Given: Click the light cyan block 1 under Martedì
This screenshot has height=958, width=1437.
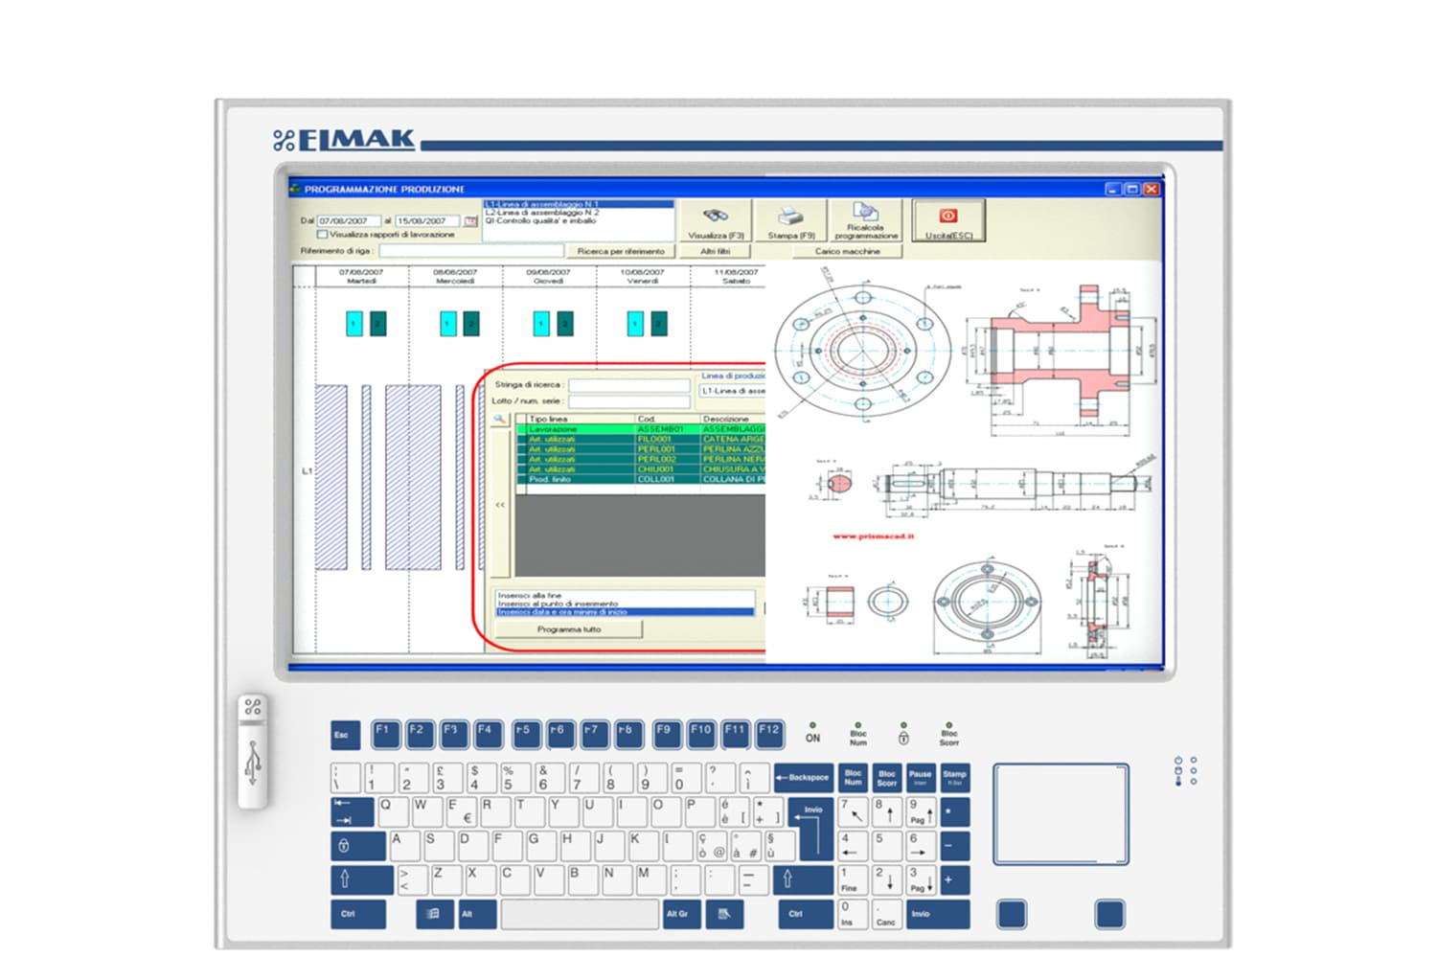Looking at the screenshot, I should coord(354,324).
